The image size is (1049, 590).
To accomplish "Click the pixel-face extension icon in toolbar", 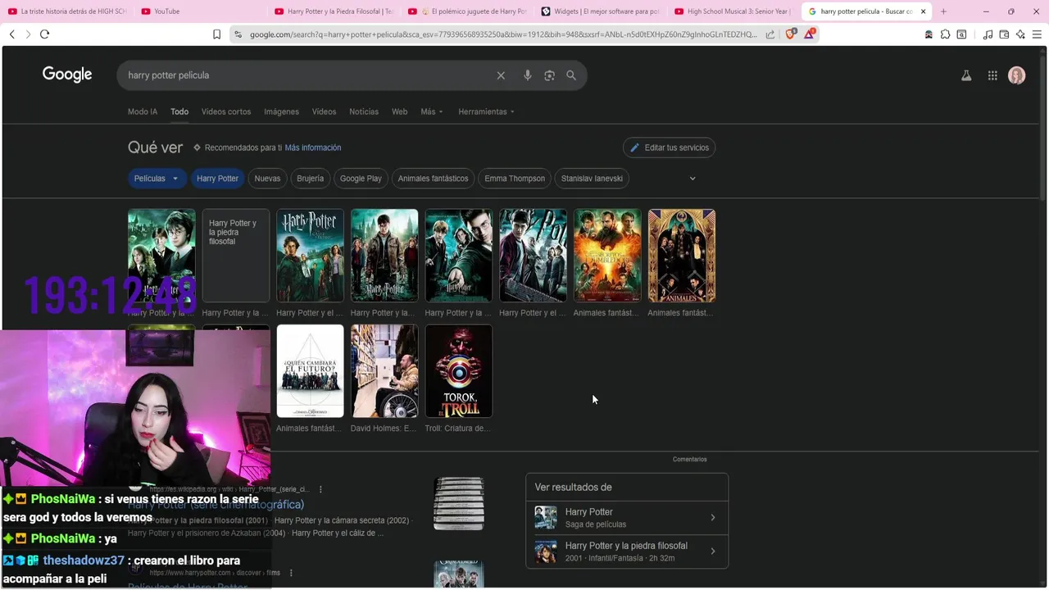I will click(929, 34).
